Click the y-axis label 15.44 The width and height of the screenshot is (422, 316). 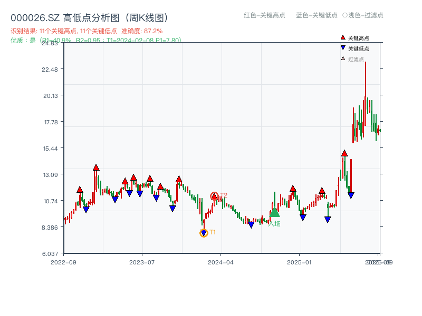[51, 149]
